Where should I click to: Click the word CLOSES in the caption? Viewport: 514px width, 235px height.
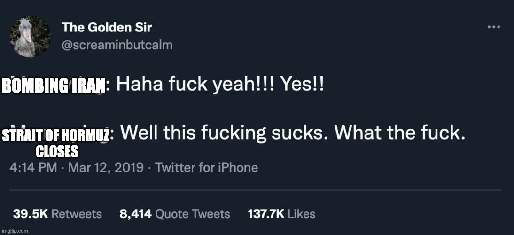[57, 152]
